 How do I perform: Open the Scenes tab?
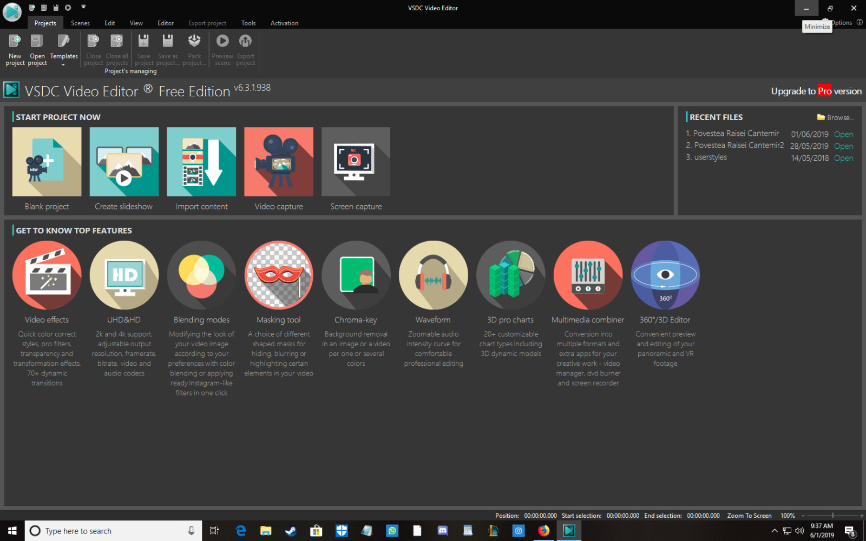tap(80, 23)
